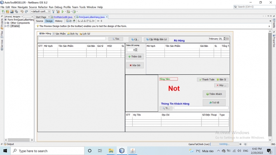Click the Thanh Toán button
This screenshot has width=276, height=155.
[206, 80]
